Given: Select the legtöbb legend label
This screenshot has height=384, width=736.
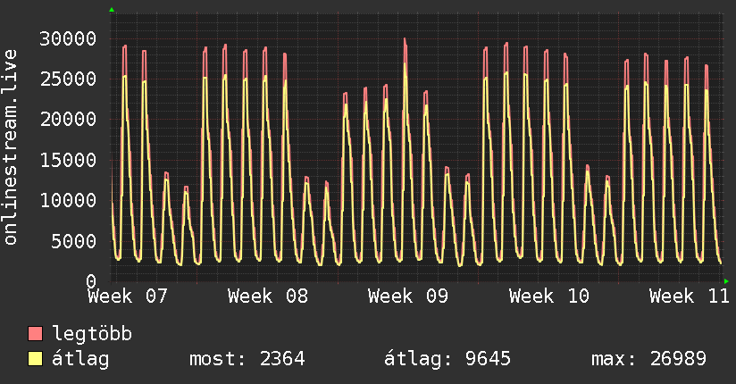Looking at the screenshot, I should tap(92, 333).
